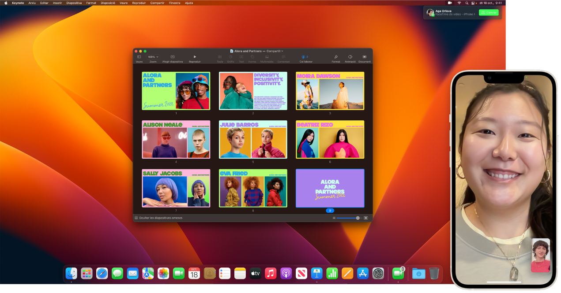The width and height of the screenshot is (561, 293).
Task: Open the Format panel in Keynote
Action: [x=335, y=57]
